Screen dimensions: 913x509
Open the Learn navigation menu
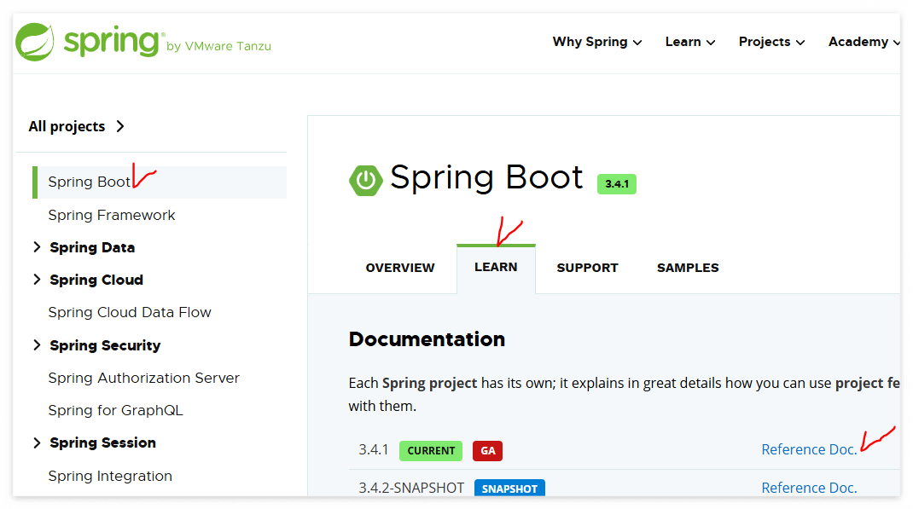click(x=690, y=42)
